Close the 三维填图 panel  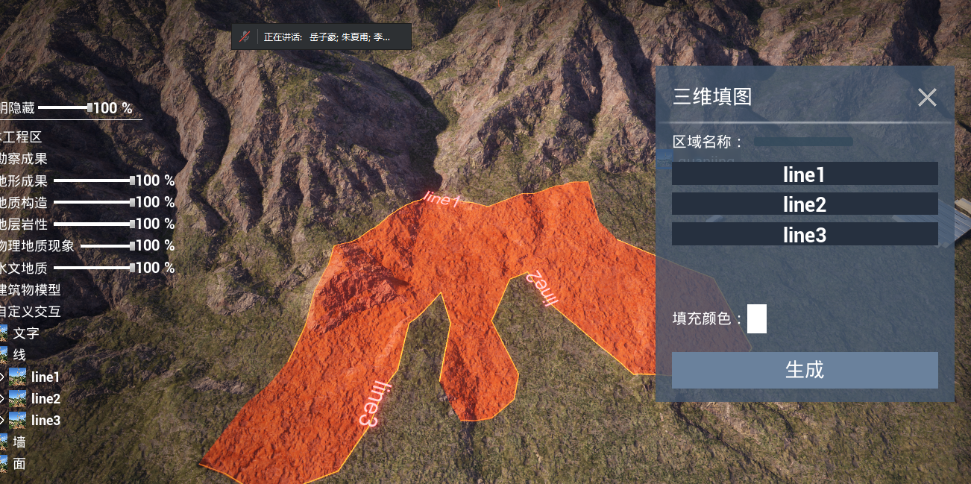coord(927,98)
